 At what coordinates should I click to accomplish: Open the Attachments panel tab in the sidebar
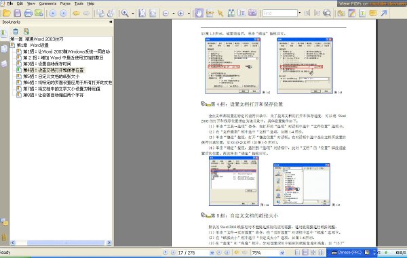click(4, 237)
